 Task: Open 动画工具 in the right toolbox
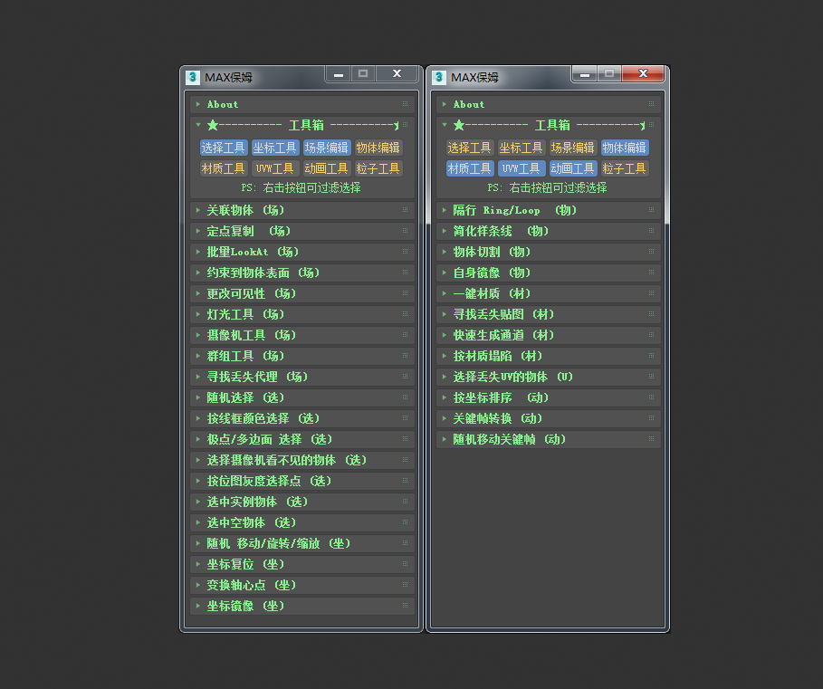(572, 167)
